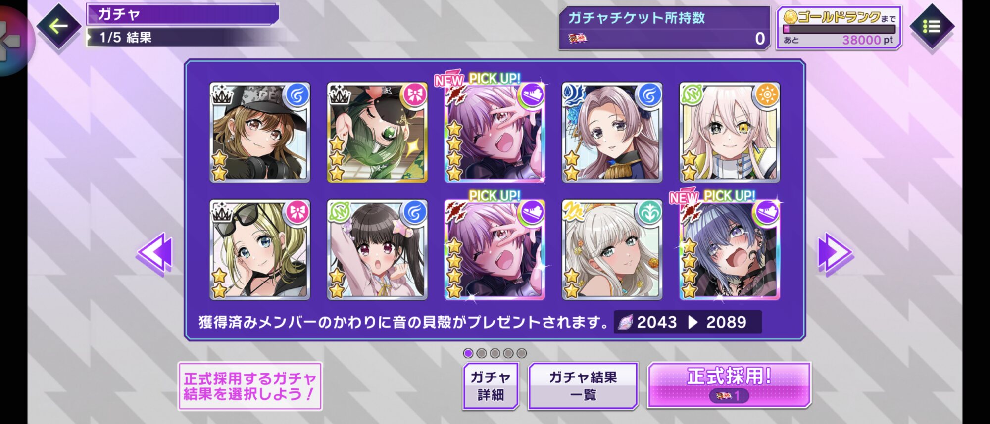Confirm with 正式採用! button
990x424 pixels.
point(729,385)
